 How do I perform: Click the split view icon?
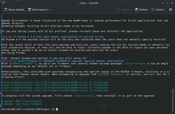coord(29,10)
